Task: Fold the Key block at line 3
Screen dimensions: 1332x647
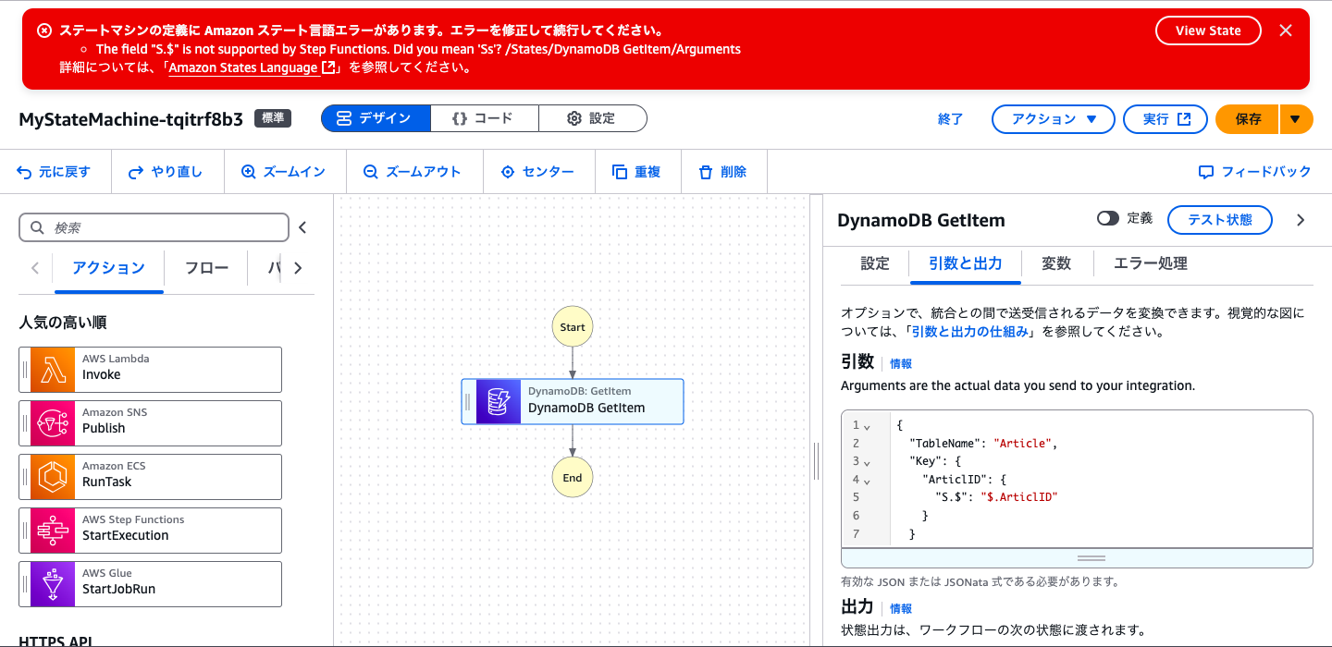Action: click(x=868, y=462)
